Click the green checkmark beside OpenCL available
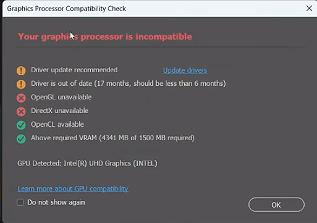This screenshot has width=317, height=223. (21, 125)
